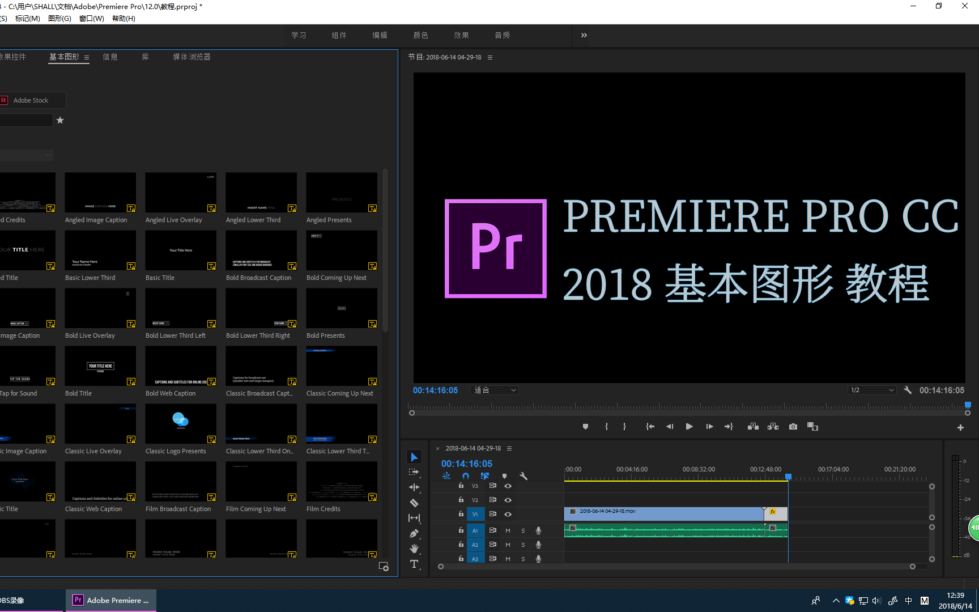Select the Hand tool in timeline toolbar
Screen dimensions: 979x612
(x=414, y=548)
